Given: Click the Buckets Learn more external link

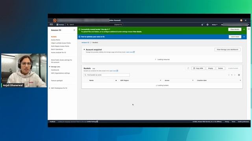Looking at the screenshot, I should 114,70.
